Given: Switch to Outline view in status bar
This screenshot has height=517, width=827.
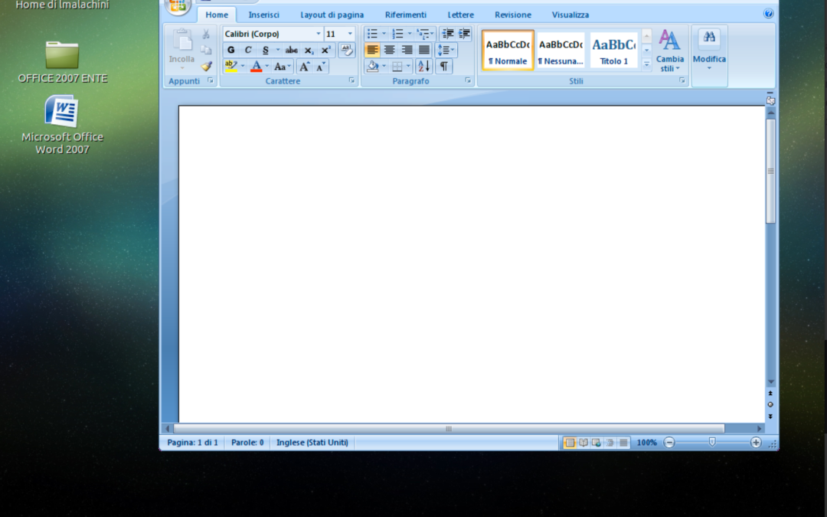Looking at the screenshot, I should point(610,443).
